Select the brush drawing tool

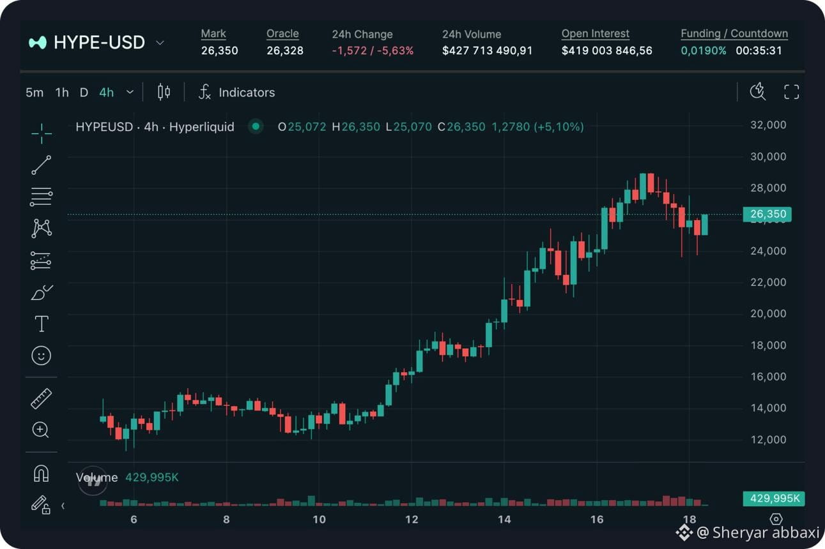tap(42, 292)
